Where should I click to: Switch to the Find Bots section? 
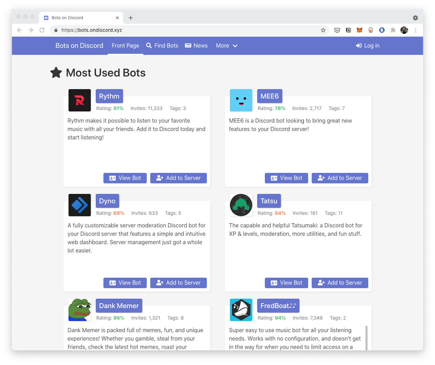click(162, 46)
